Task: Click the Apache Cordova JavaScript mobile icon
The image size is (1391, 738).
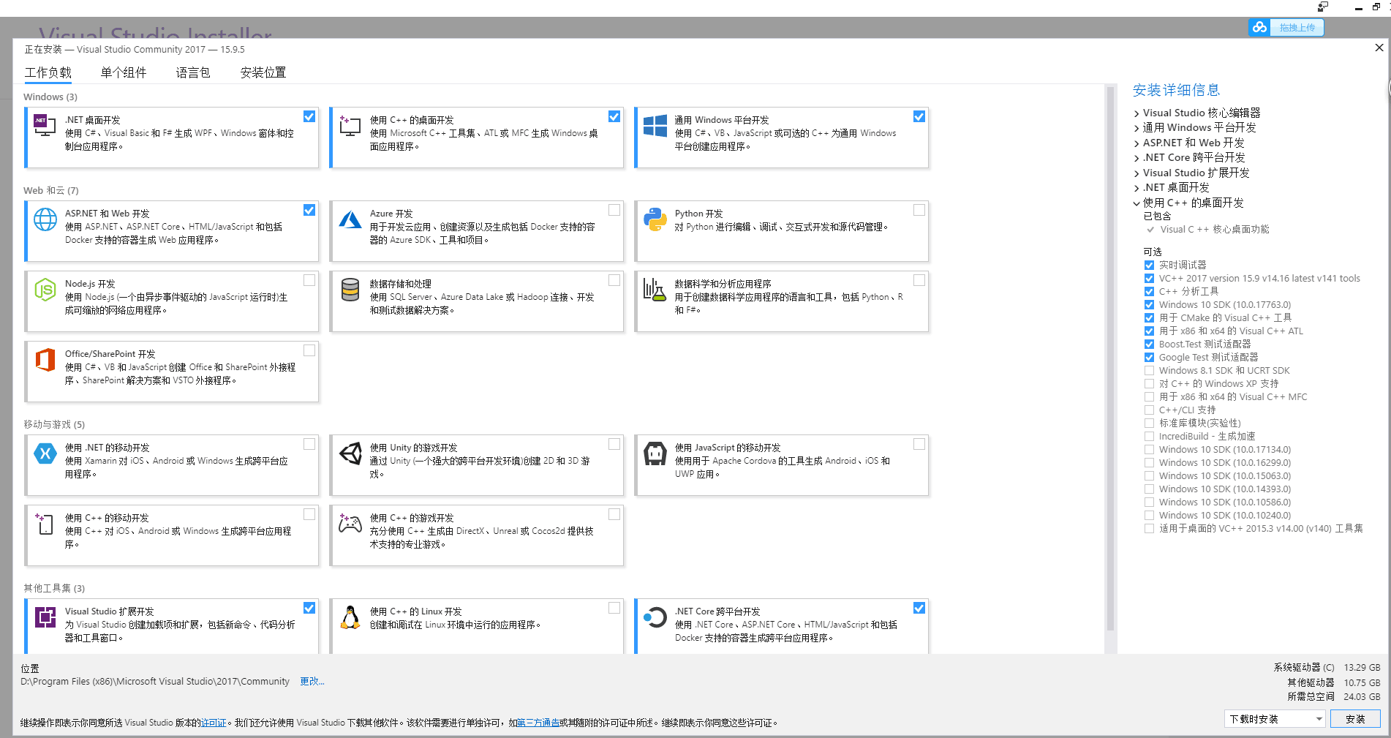Action: point(655,453)
